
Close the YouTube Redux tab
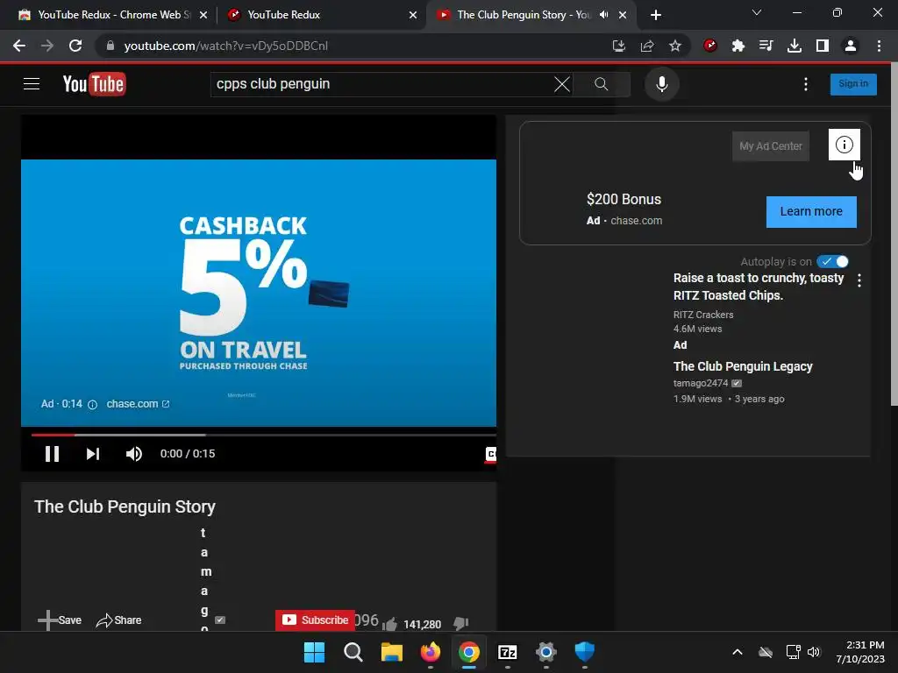coord(413,15)
